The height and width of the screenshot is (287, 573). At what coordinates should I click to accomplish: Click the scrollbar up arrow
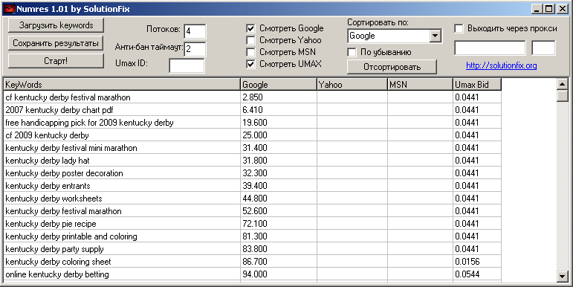click(x=563, y=84)
